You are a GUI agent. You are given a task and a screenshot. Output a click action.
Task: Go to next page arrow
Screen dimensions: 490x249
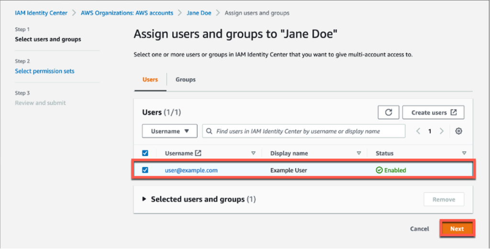(442, 131)
